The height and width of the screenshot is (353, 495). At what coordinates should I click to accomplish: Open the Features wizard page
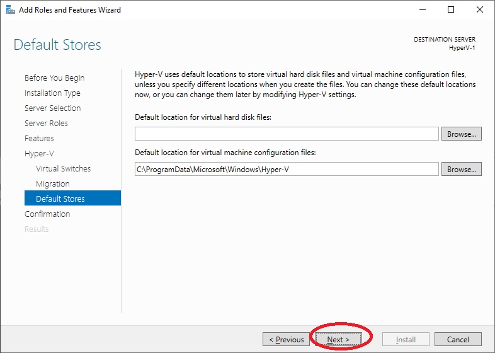click(x=39, y=139)
